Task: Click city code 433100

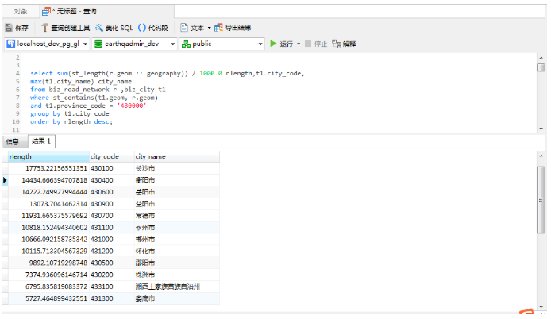Action: [112, 286]
